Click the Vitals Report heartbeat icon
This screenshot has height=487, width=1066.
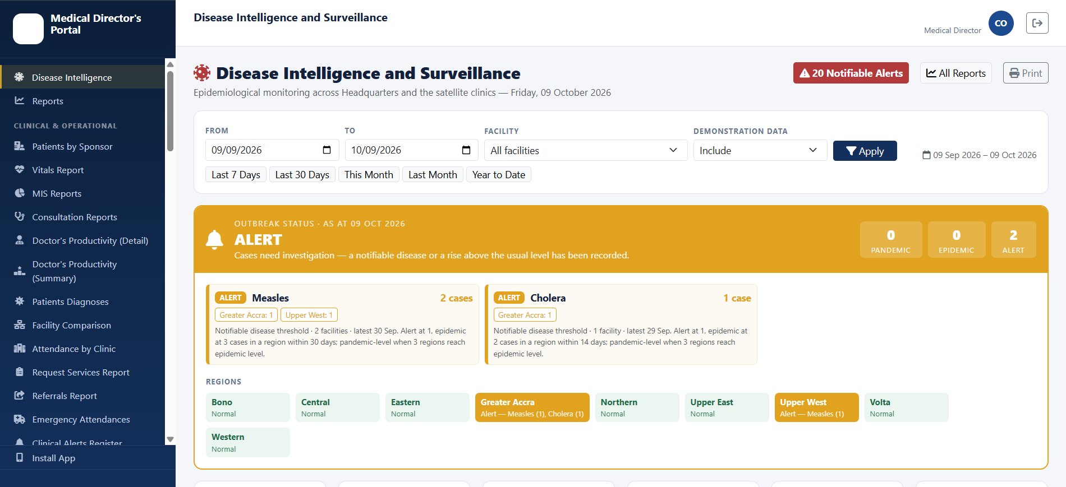click(19, 169)
